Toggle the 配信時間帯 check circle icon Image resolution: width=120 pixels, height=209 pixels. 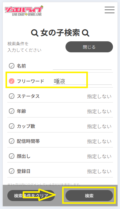click(12, 141)
